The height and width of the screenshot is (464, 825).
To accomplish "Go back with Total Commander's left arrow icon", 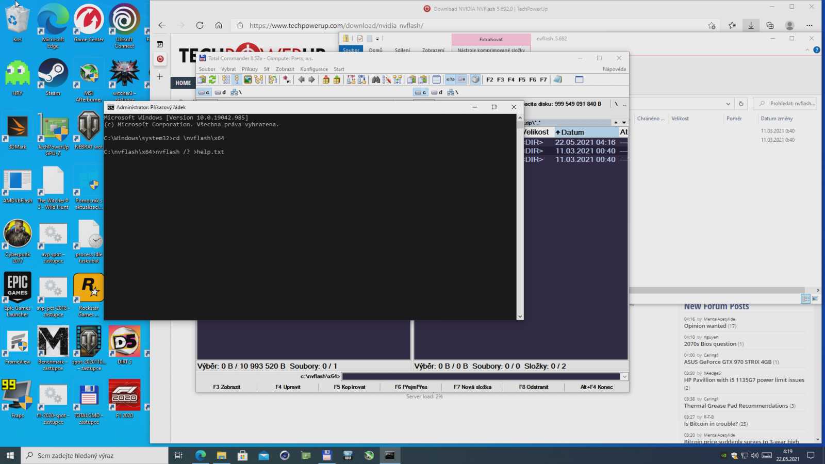I will [x=301, y=79].
